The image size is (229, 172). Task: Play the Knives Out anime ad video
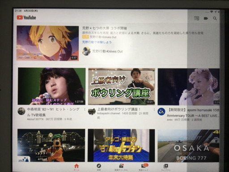(48, 43)
